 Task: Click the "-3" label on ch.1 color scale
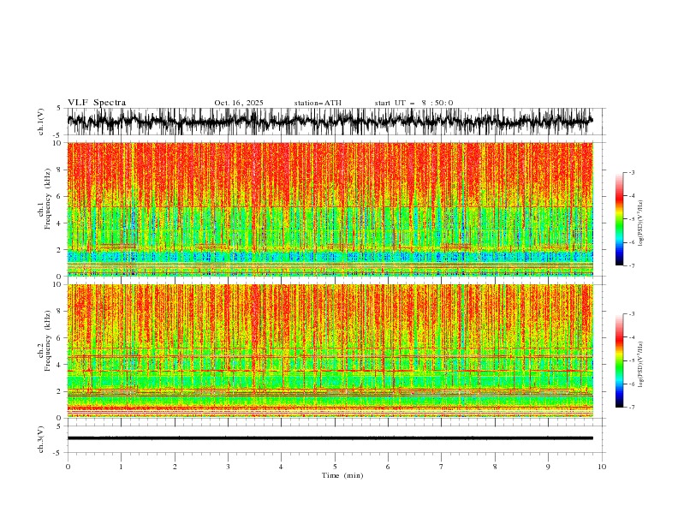632,172
